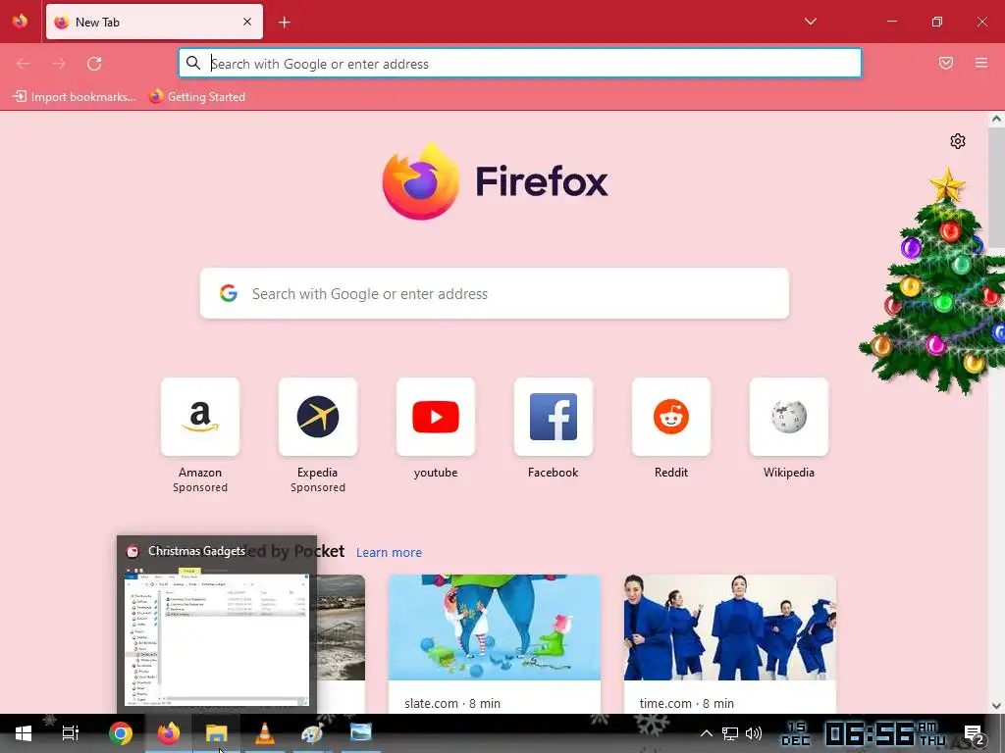This screenshot has height=753, width=1005.
Task: Close the New Tab tab
Action: click(246, 22)
